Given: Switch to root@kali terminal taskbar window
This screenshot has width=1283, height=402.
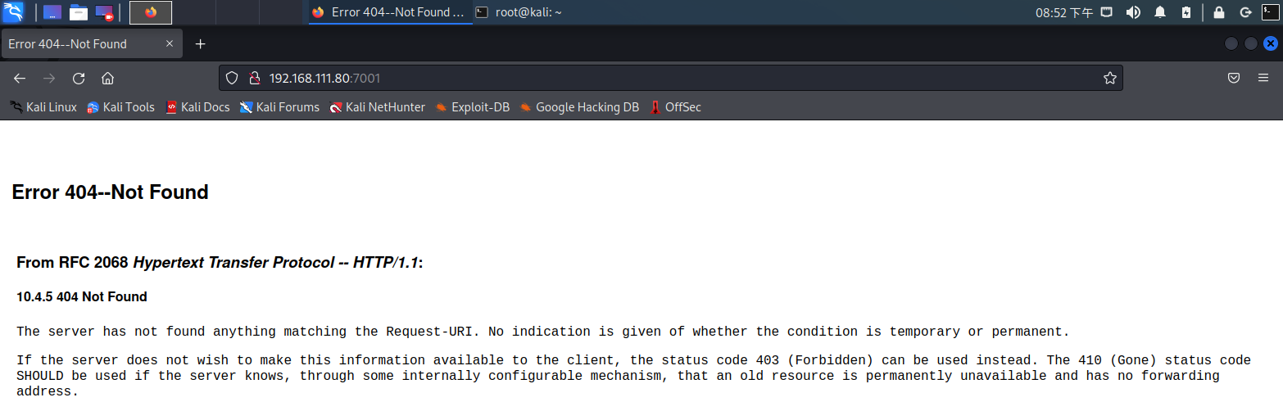Looking at the screenshot, I should click(520, 12).
